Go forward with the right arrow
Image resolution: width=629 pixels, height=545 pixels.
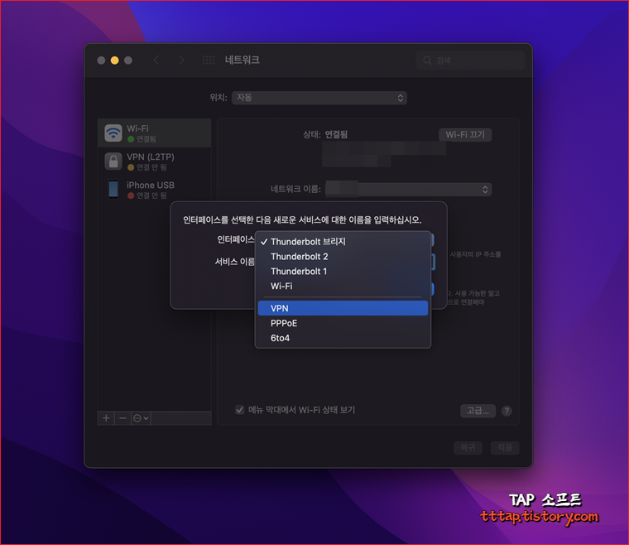(181, 60)
